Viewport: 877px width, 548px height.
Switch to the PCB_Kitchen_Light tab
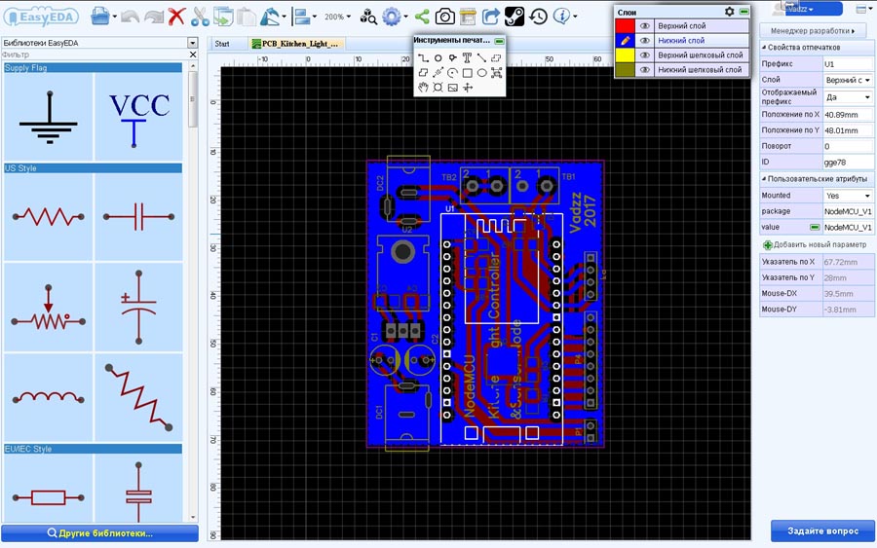pyautogui.click(x=296, y=44)
